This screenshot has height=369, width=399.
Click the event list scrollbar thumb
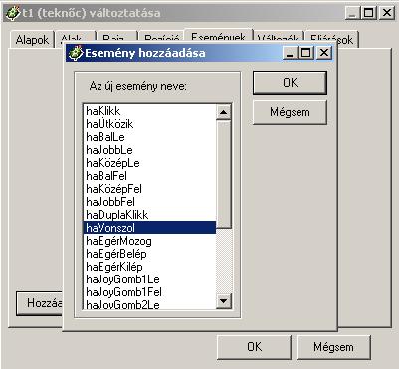pyautogui.click(x=224, y=174)
